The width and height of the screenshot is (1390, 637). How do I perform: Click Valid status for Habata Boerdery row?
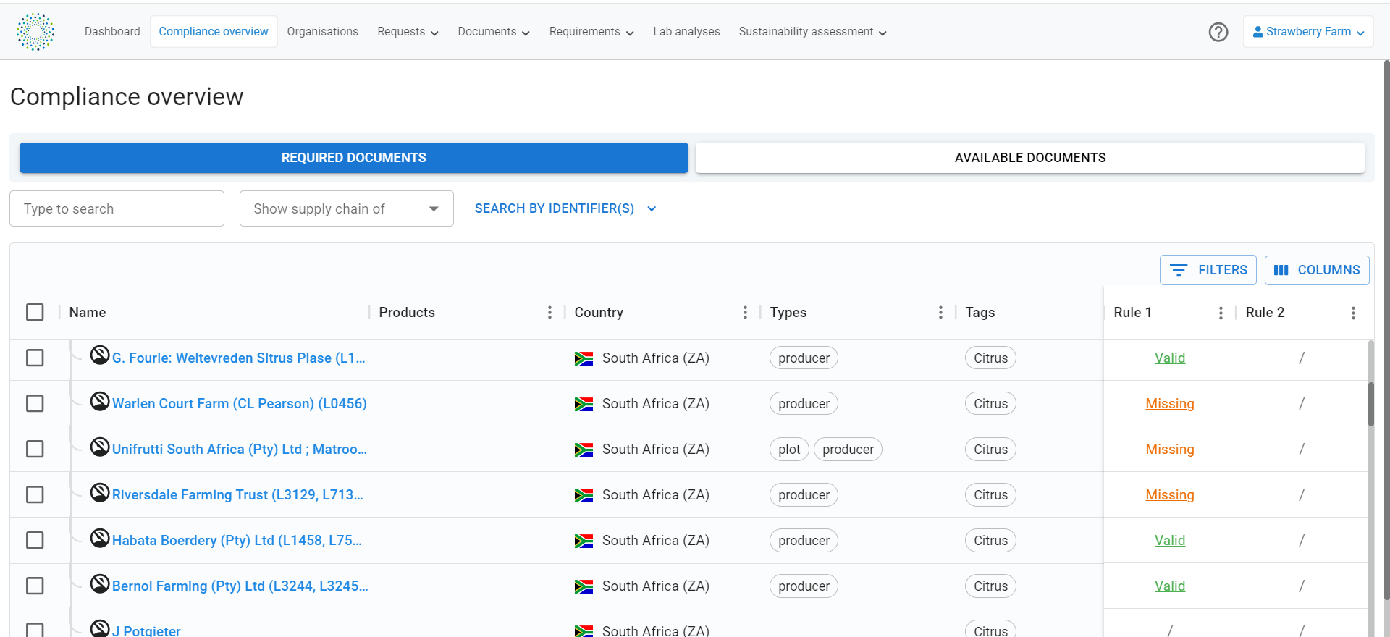pyautogui.click(x=1170, y=541)
